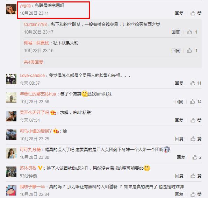
Task: Click the verified V badge beside 苏沐灵孜
Action: 40,168
